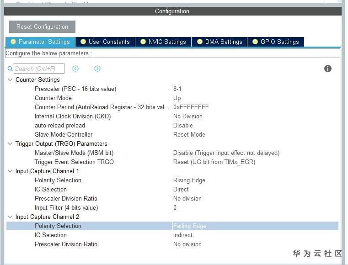Select the Slave Mode Controller label
348x265 pixels.
click(x=64, y=134)
